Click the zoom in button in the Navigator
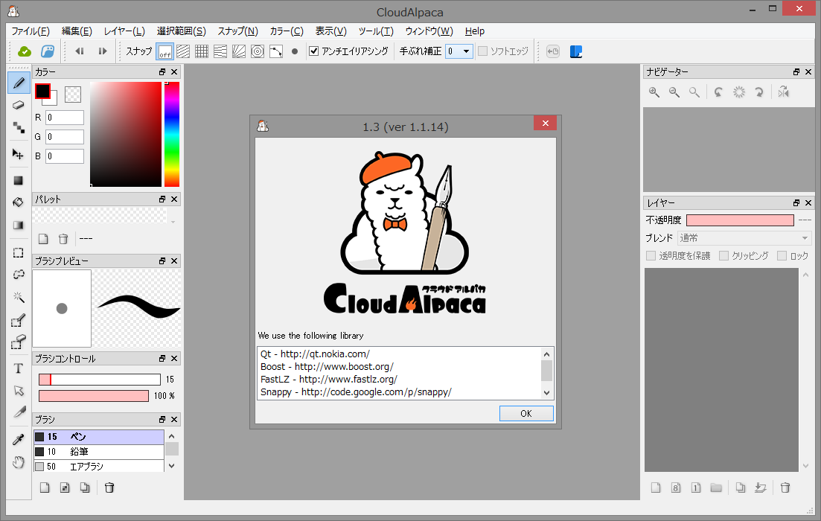821x521 pixels. coord(654,92)
